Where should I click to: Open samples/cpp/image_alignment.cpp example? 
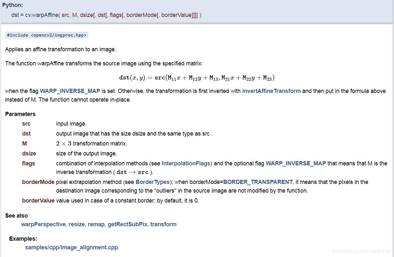(x=71, y=247)
